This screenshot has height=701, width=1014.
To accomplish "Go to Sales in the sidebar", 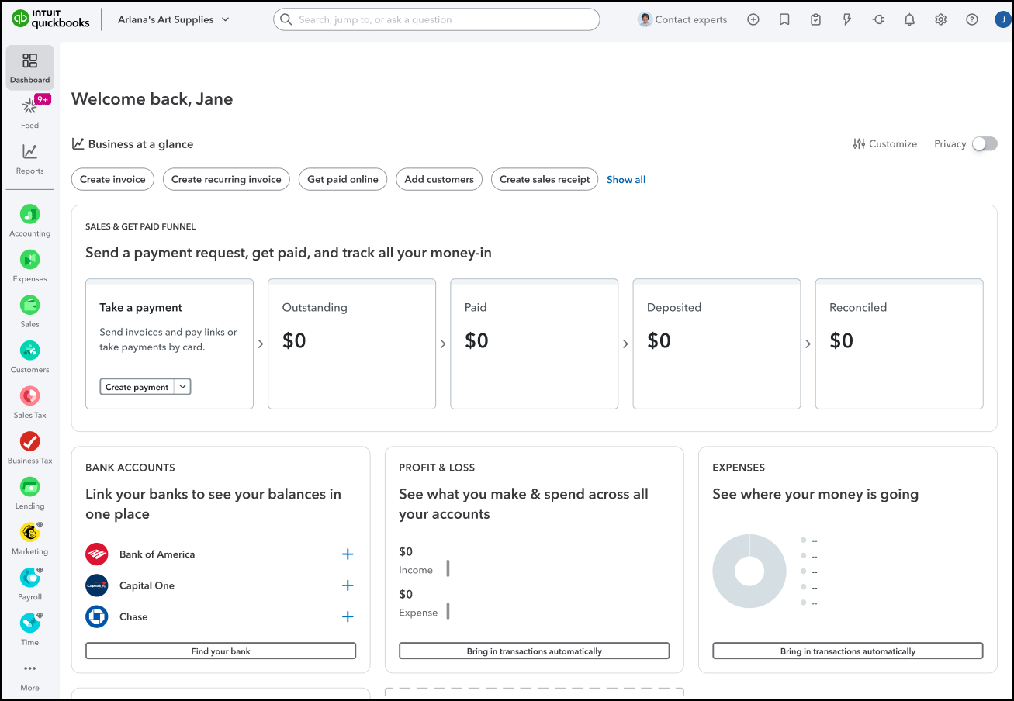I will (29, 312).
